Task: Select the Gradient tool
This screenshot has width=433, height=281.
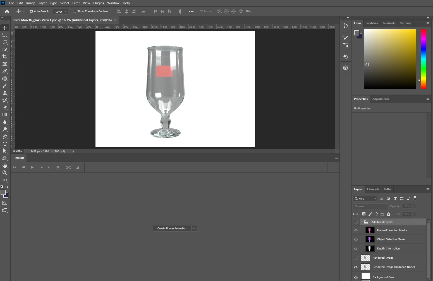Action: [5, 115]
